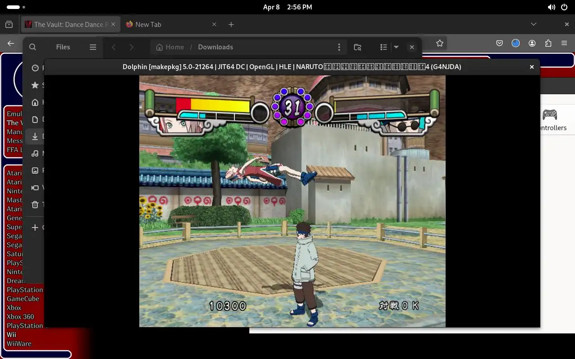This screenshot has height=359, width=575.
Task: Click the Downloads breadcrumb in Files
Action: point(215,47)
